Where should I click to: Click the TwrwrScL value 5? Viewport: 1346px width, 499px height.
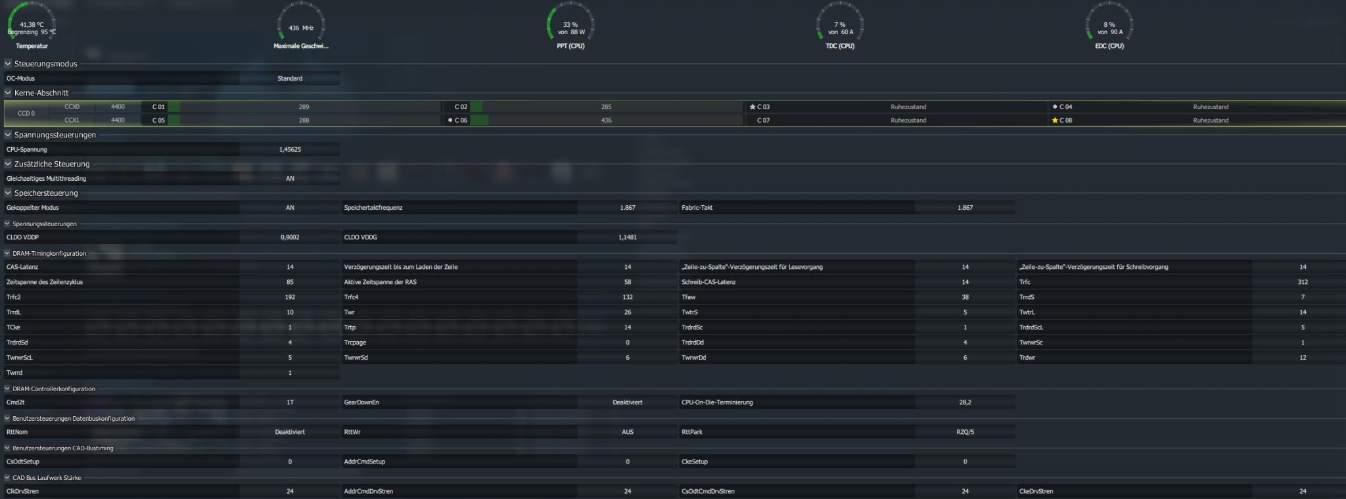click(x=290, y=358)
